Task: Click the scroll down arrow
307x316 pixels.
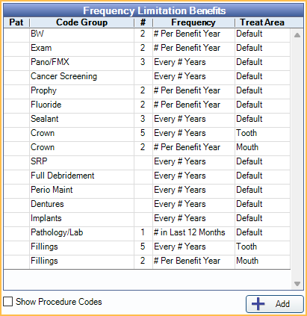Action: coord(297,284)
